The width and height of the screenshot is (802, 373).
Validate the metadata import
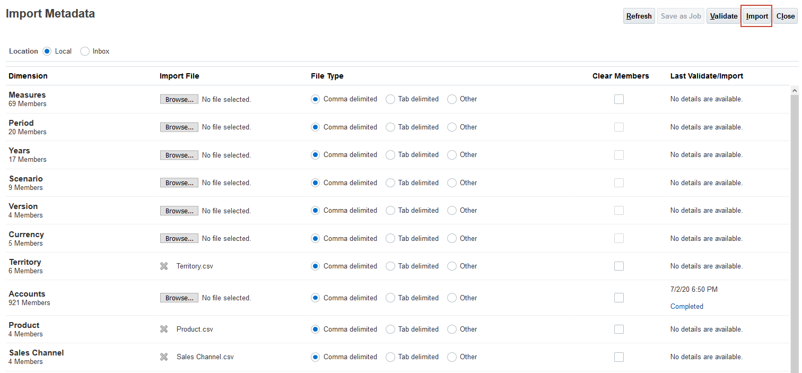click(723, 16)
